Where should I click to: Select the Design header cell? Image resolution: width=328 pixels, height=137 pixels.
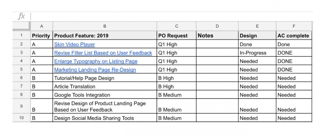[257, 36]
